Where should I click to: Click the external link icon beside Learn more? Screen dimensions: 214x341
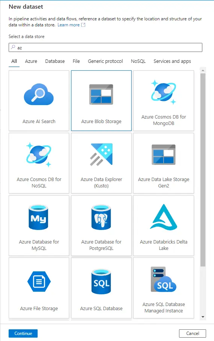point(83,25)
